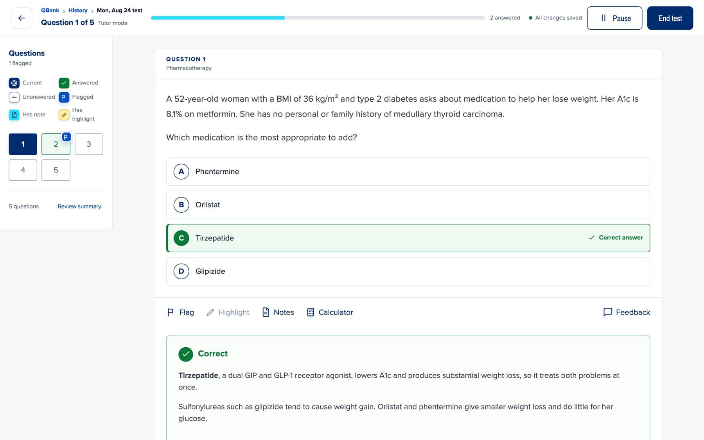Click the 'Mon, Aug 24 test' breadcrumb text
Viewport: 704px width, 440px height.
[120, 11]
